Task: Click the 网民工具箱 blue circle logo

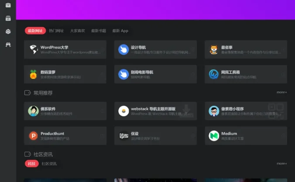Action: [x=214, y=74]
